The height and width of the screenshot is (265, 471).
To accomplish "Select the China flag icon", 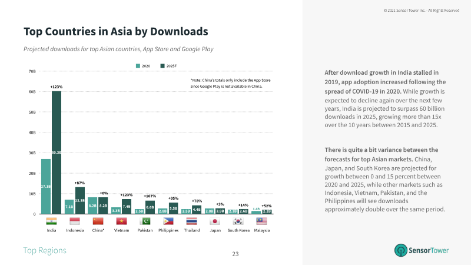I will 98,221.
